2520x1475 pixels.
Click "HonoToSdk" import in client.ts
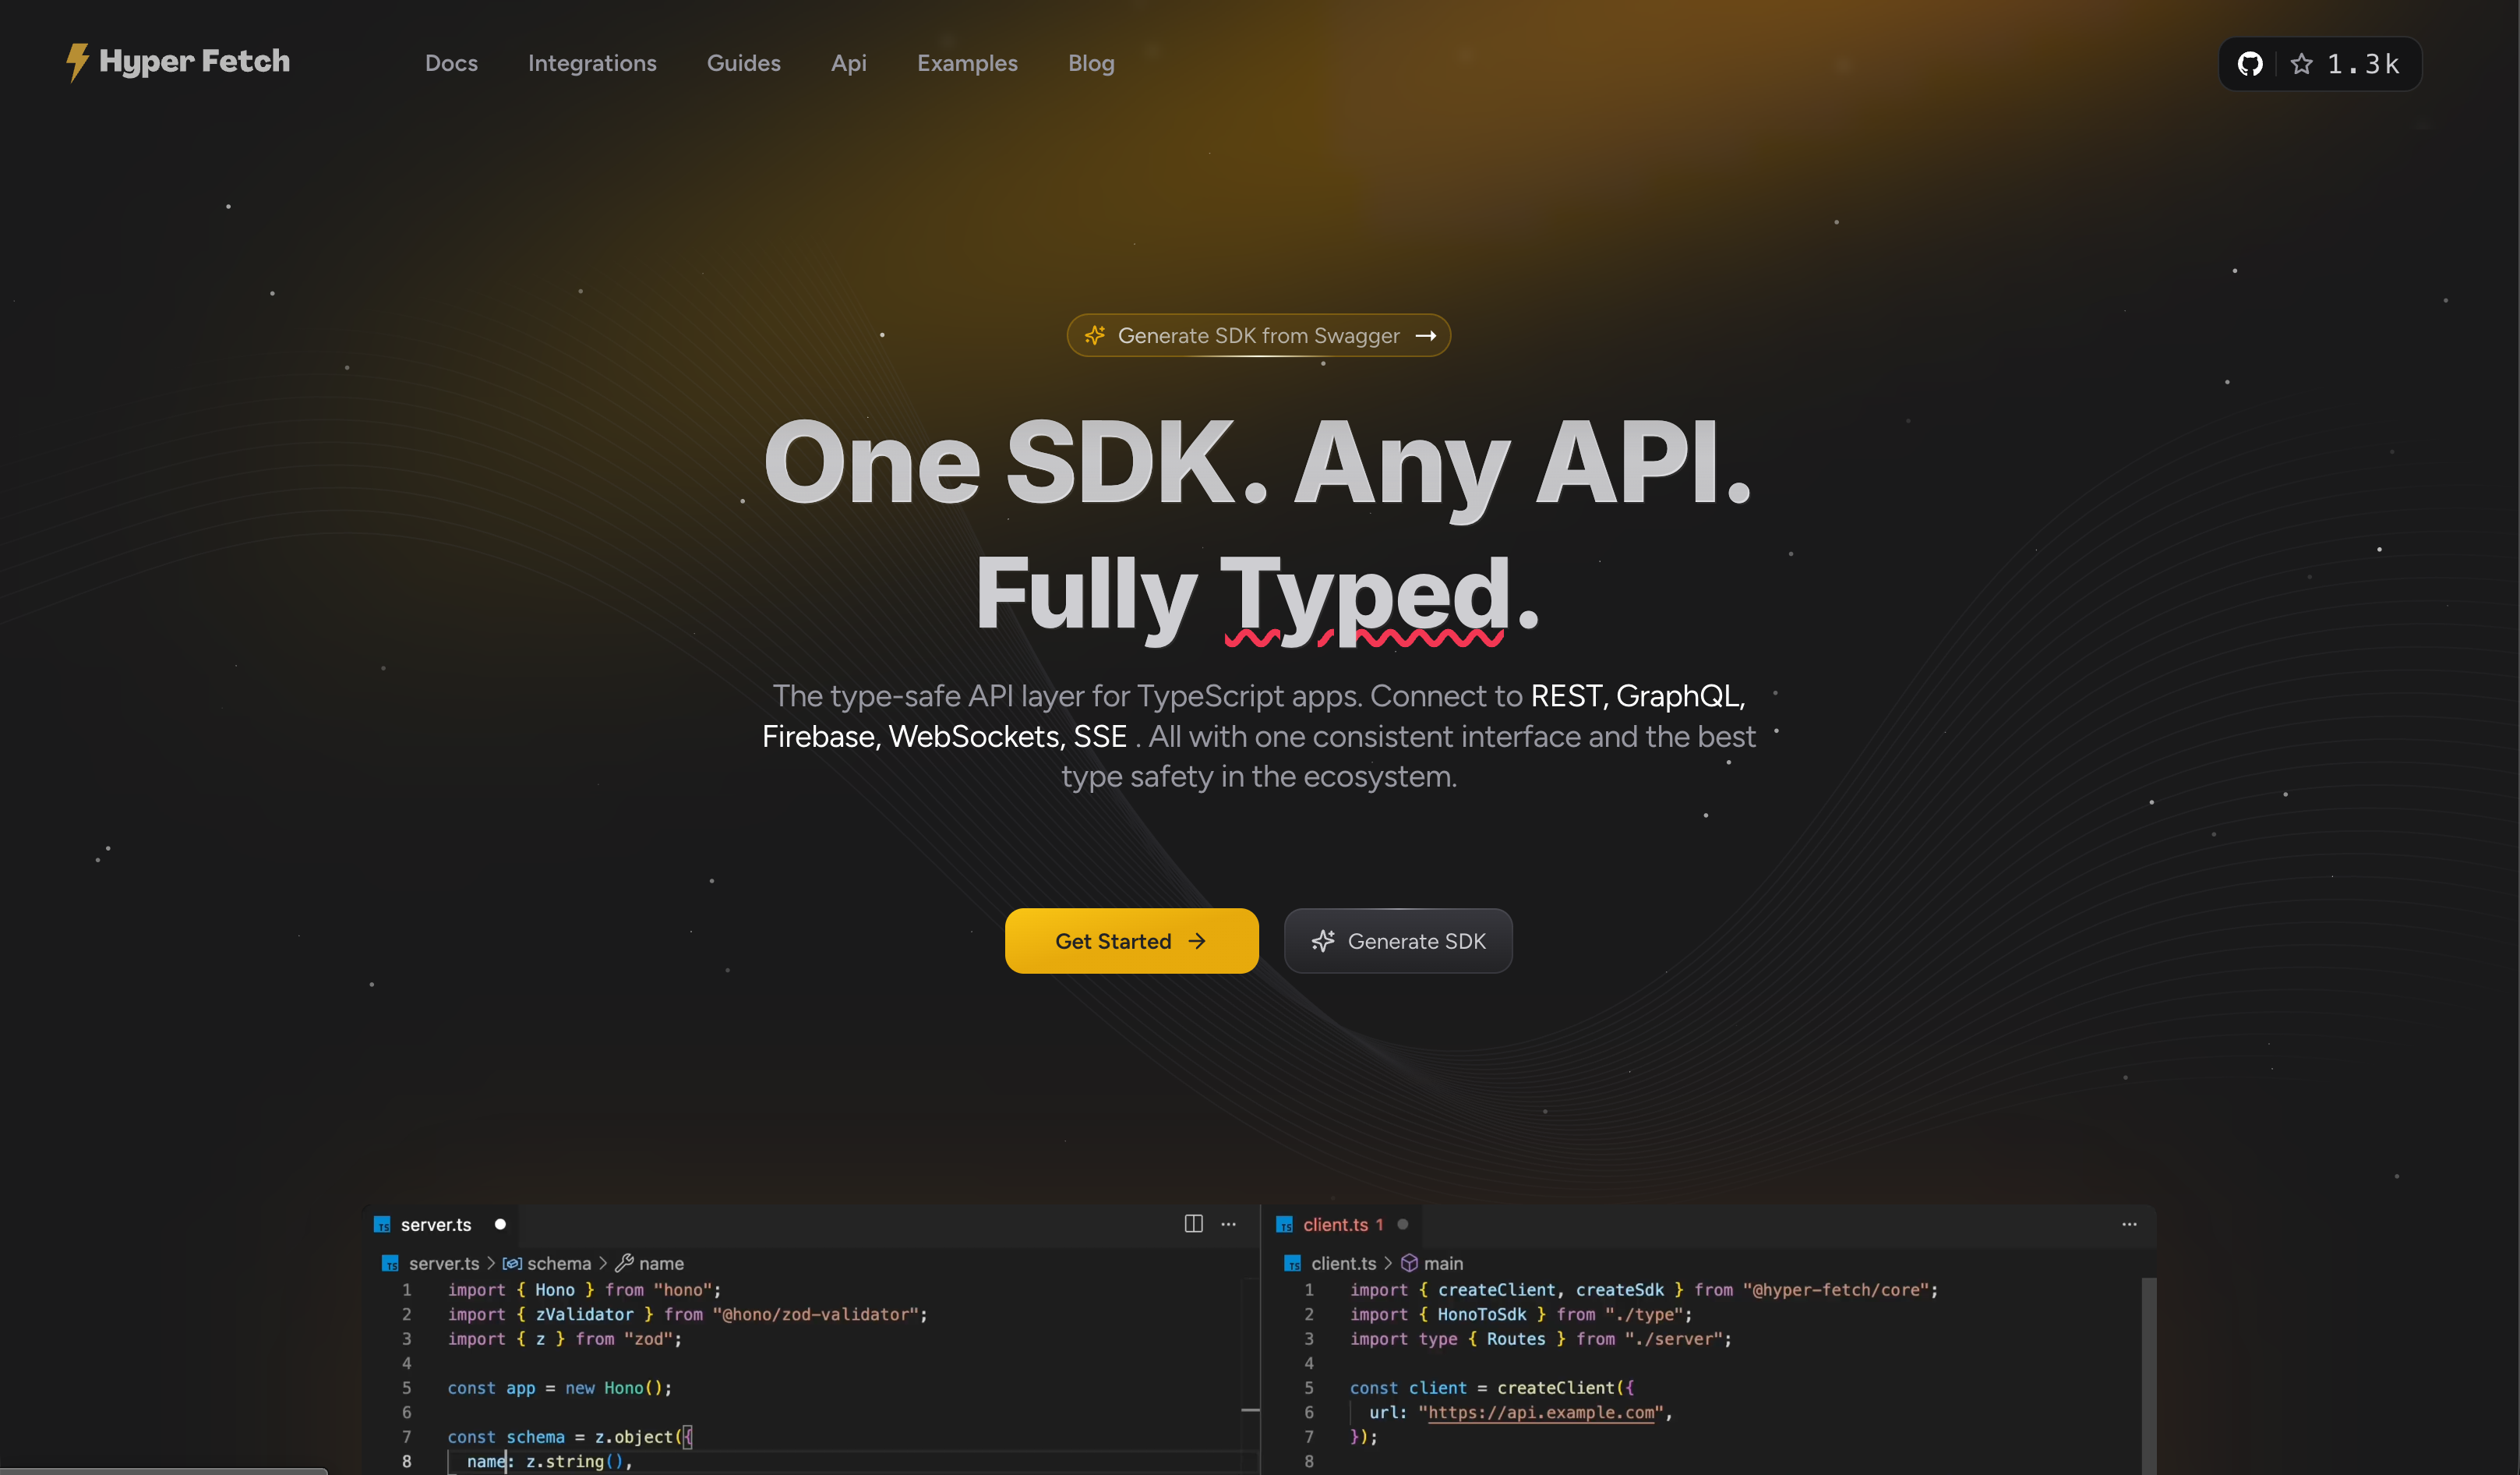(1482, 1314)
